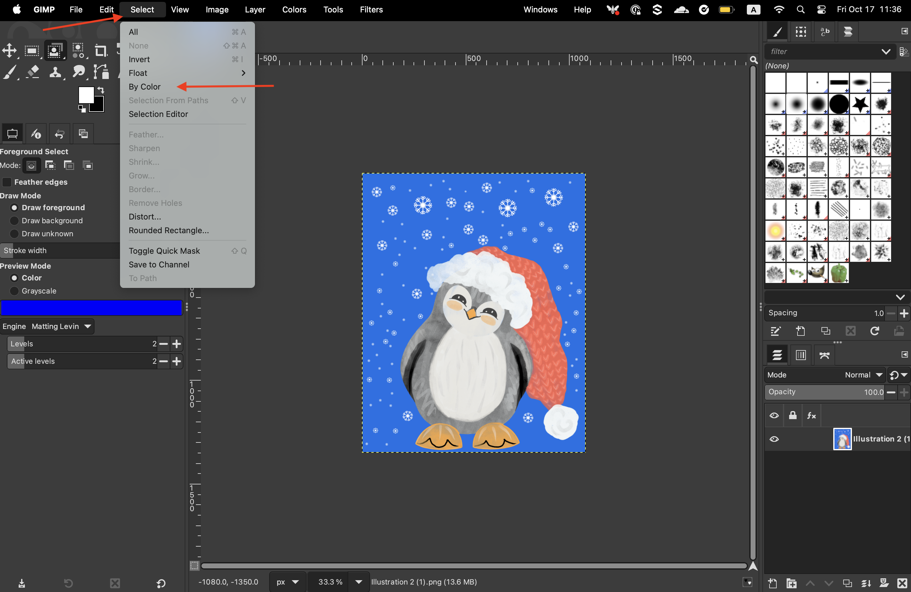The width and height of the screenshot is (911, 592).
Task: Choose By Color from Select menu
Action: 145,87
